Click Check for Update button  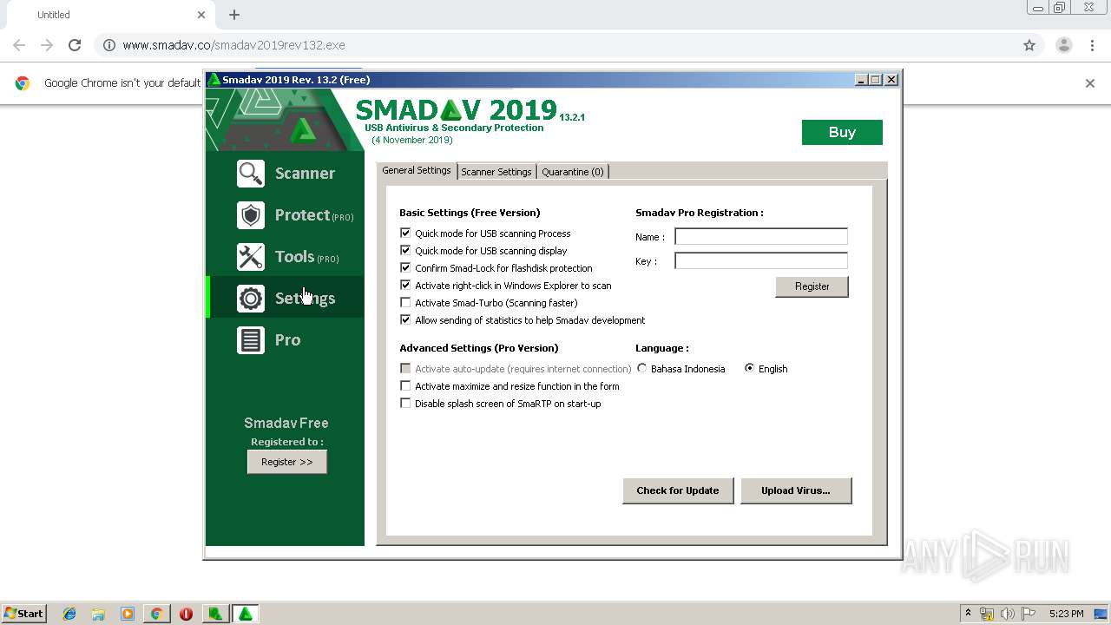coord(678,490)
